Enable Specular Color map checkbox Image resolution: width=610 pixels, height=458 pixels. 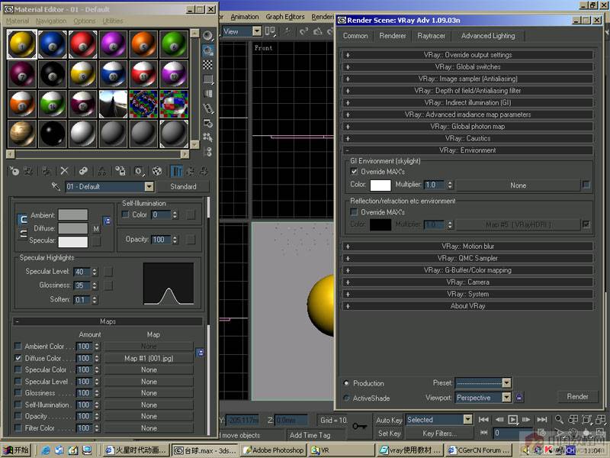18,369
